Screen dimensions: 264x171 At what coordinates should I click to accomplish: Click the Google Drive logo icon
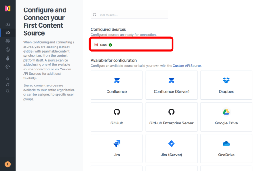click(226, 112)
